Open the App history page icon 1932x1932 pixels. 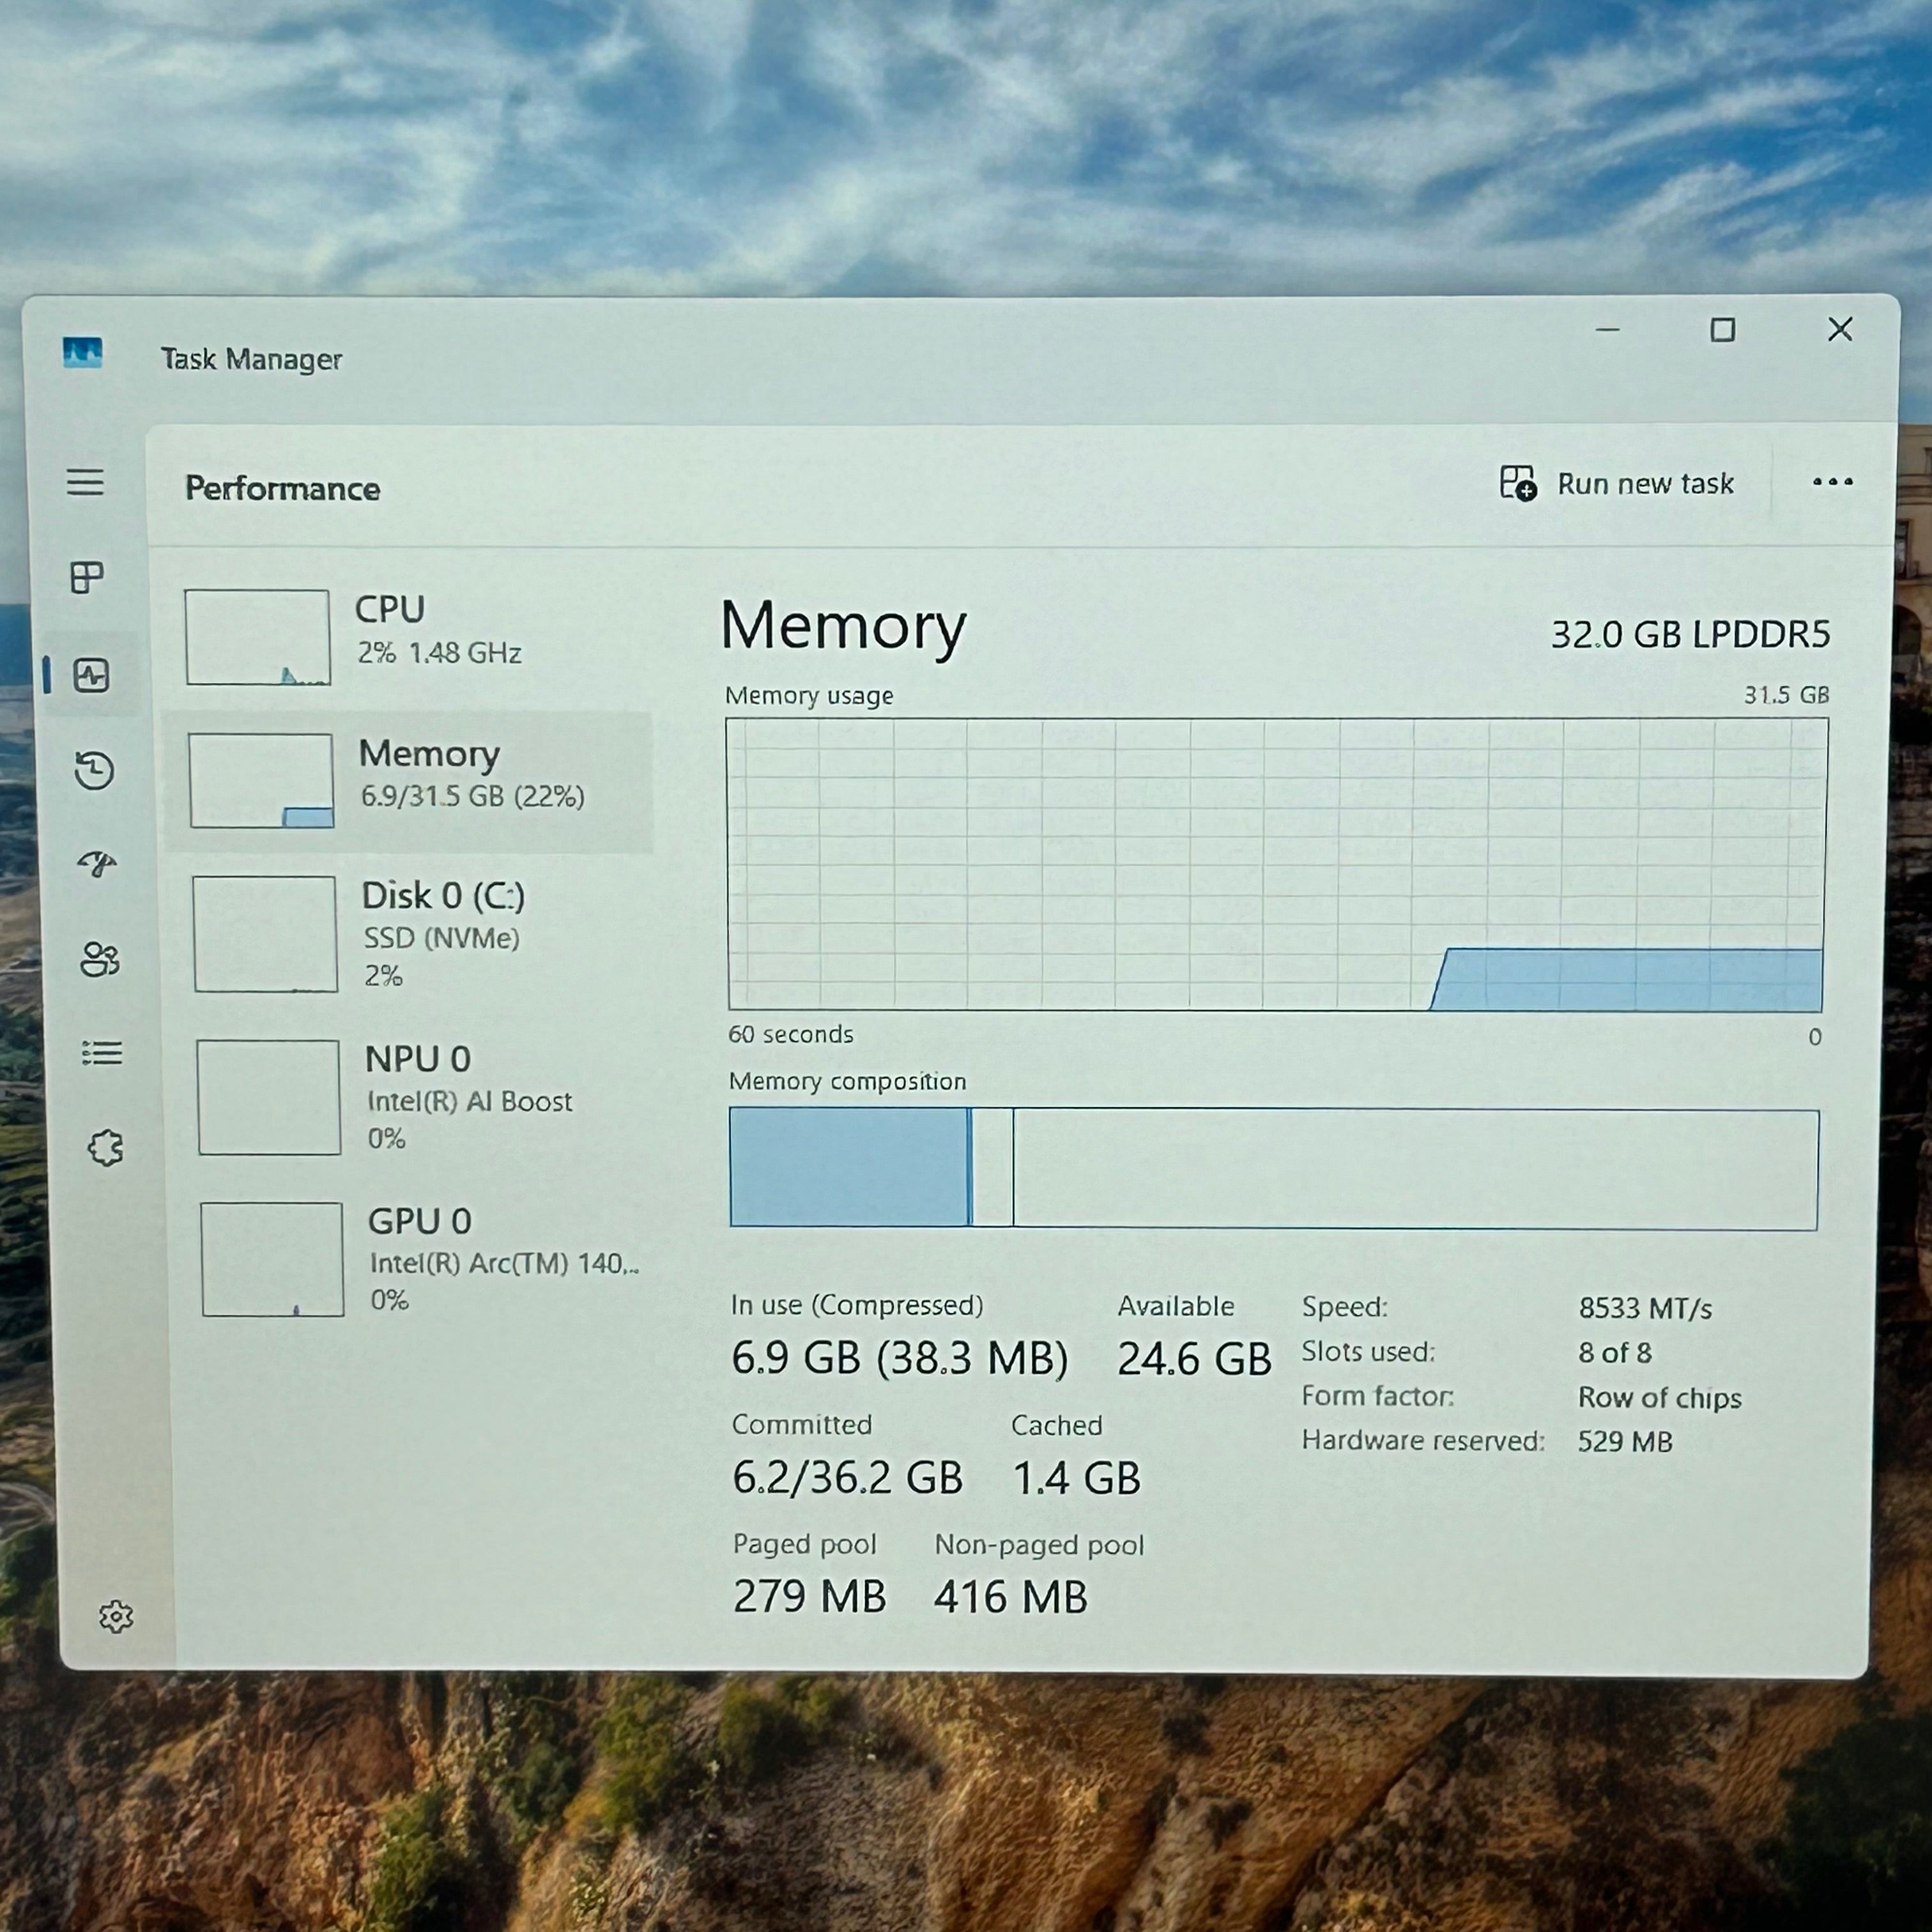(95, 770)
